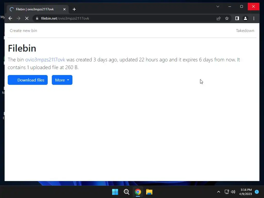Open the clock showing 3:16 PM
This screenshot has width=264, height=198.
click(x=245, y=192)
